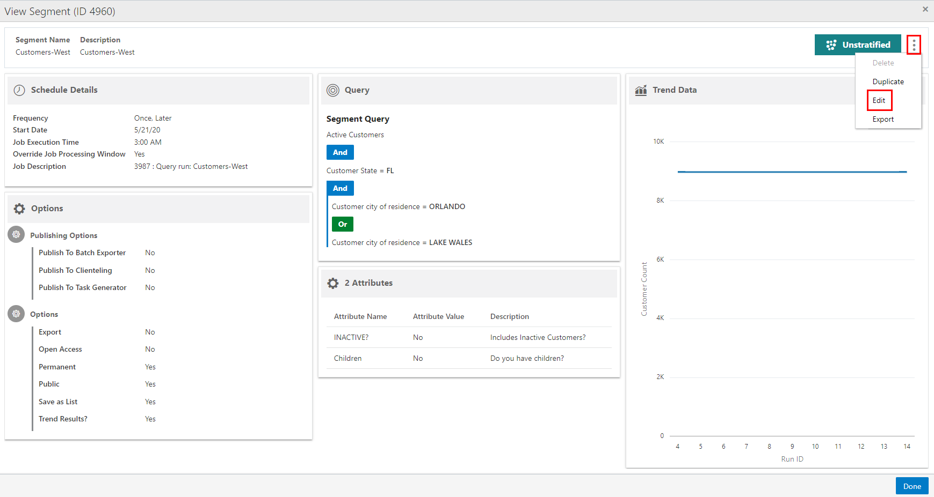
Task: Click the green Or operator badge
Action: tap(343, 224)
